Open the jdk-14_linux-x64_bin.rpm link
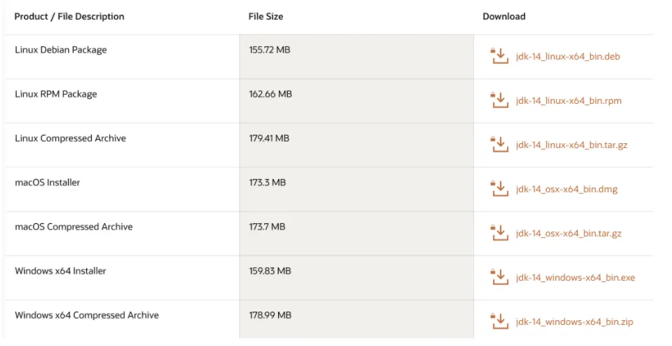Screen dimensions: 672x346 [568, 101]
